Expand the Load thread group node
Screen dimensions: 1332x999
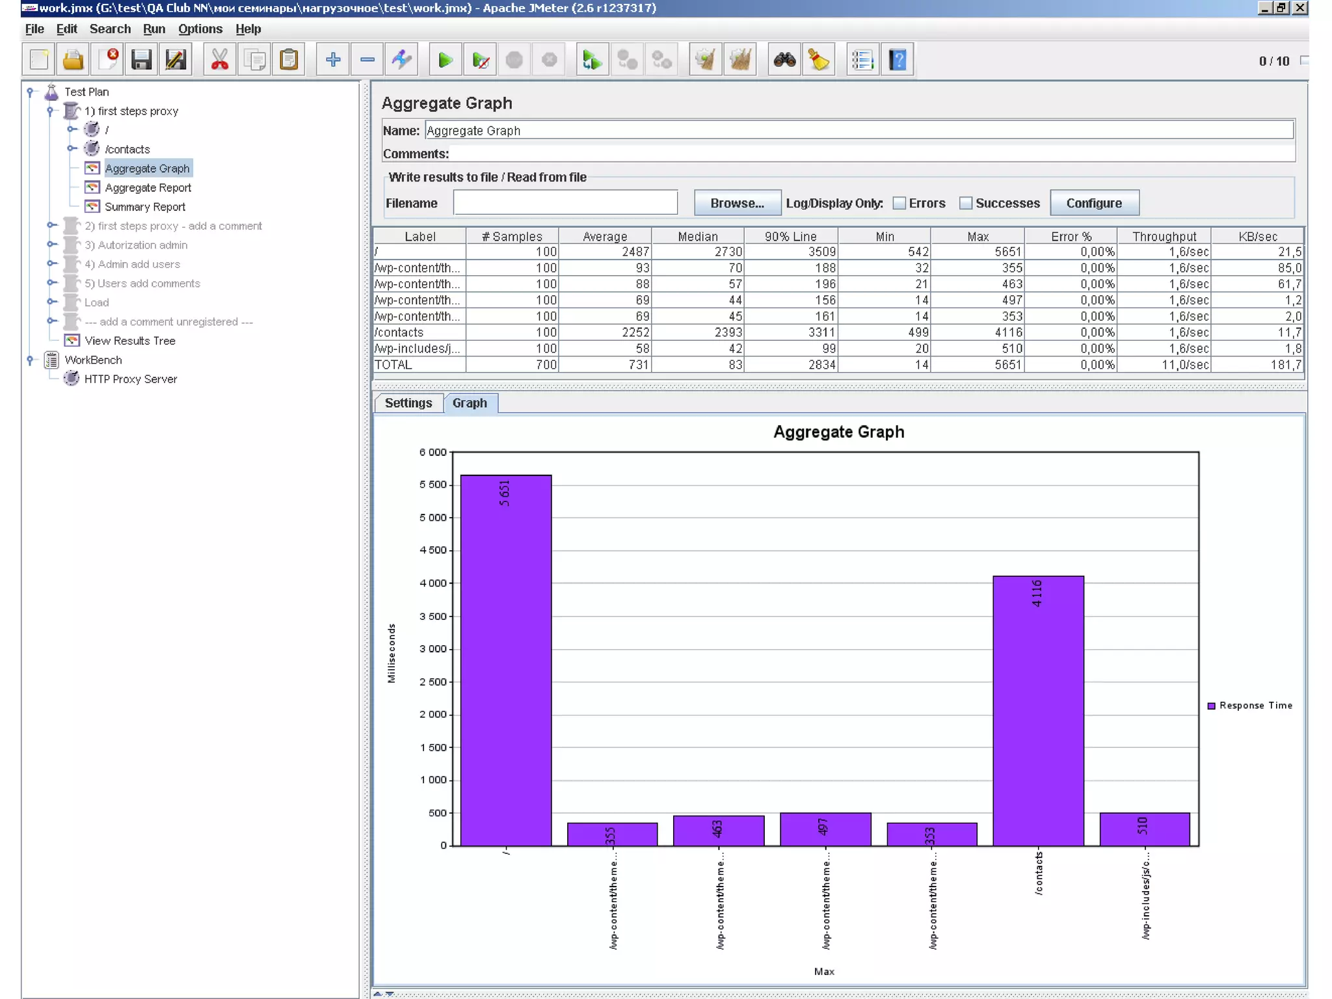51,302
